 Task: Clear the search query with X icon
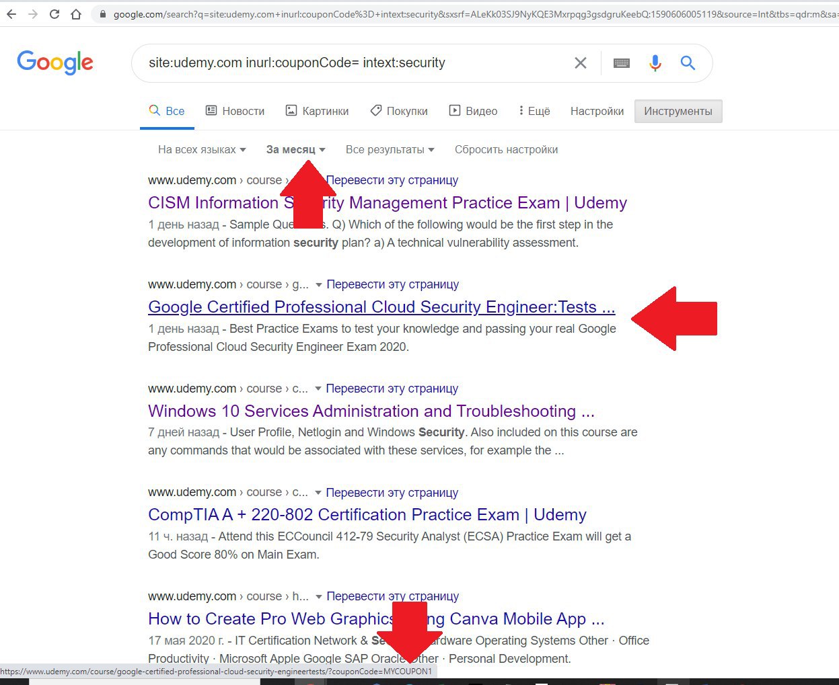tap(581, 63)
